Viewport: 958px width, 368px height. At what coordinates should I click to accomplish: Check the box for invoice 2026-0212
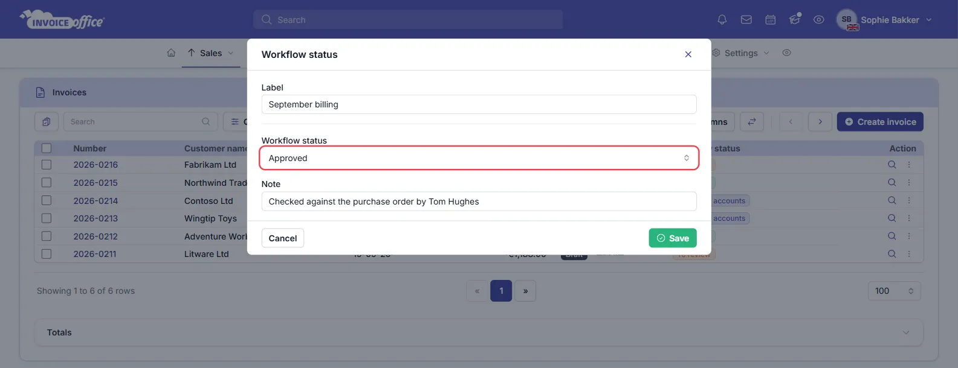pyautogui.click(x=47, y=236)
